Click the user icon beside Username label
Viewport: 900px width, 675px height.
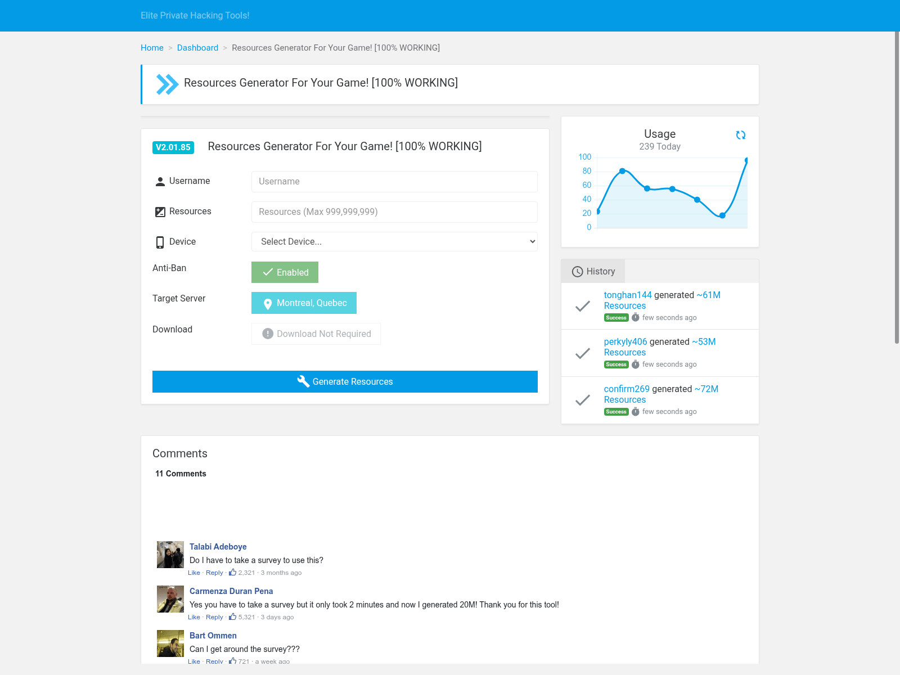coord(160,181)
